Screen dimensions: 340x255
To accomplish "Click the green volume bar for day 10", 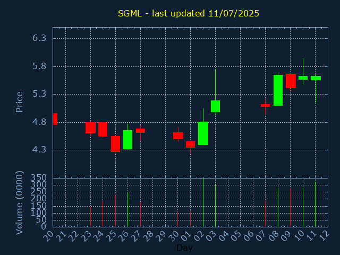I will tap(303, 208).
